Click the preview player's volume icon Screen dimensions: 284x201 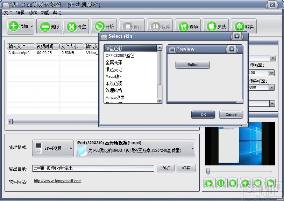[x=245, y=183]
